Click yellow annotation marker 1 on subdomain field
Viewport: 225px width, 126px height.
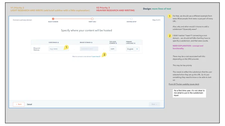click(x=66, y=47)
